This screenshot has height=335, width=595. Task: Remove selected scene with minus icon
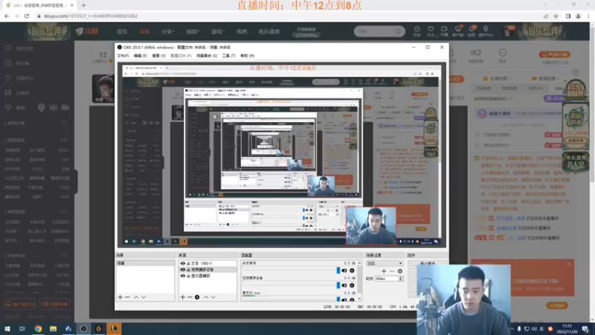coord(127,297)
